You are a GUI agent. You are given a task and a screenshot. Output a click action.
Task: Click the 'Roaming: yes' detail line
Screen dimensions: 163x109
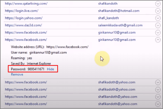(21, 58)
